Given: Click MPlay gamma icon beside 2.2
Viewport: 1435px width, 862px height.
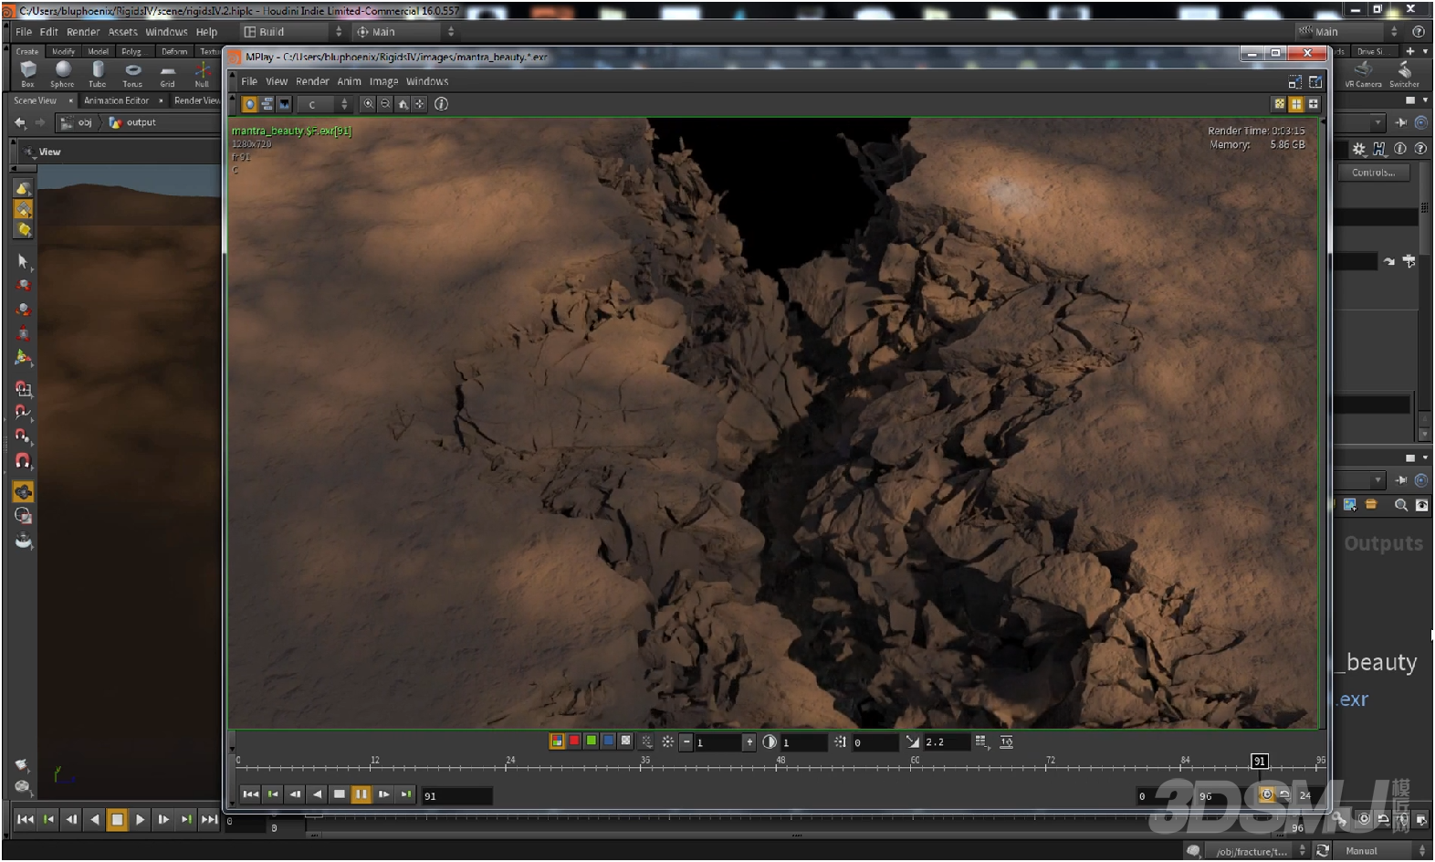Looking at the screenshot, I should point(913,741).
